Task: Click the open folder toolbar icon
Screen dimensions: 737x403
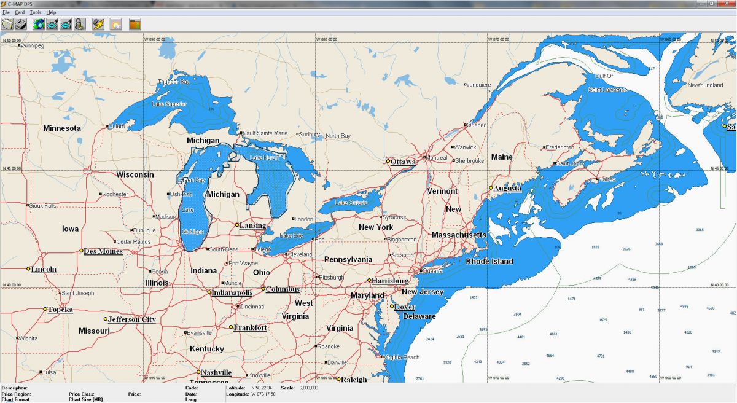Action: coord(7,24)
